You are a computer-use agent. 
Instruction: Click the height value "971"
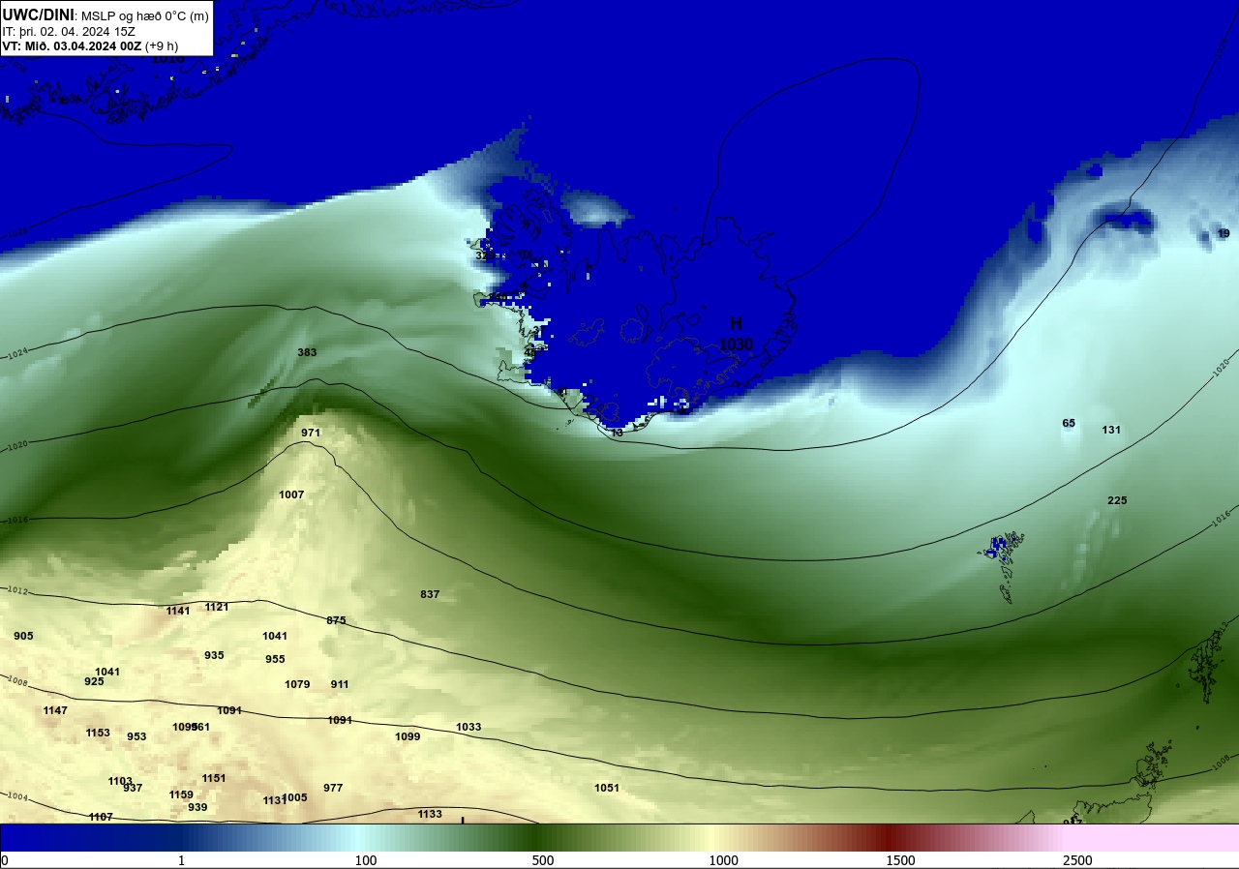tap(311, 433)
